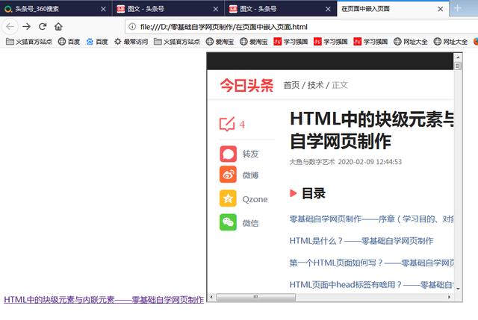Click the iframe horizontal scrollbar thumb
The width and height of the screenshot is (478, 320).
point(255,297)
